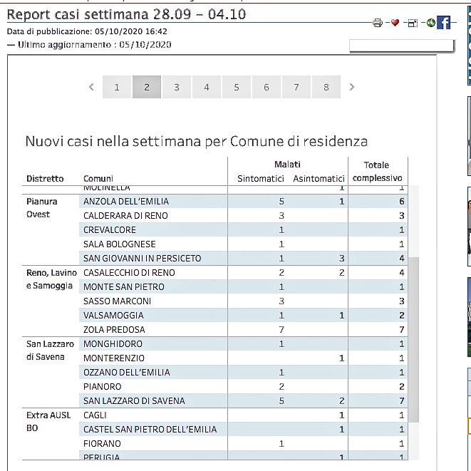Click Asintomatici value 3 for San Giovanni
Image resolution: width=471 pixels, height=471 pixels.
click(341, 259)
